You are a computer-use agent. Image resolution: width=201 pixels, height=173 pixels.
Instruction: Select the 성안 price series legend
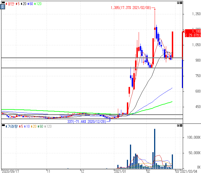(10, 4)
